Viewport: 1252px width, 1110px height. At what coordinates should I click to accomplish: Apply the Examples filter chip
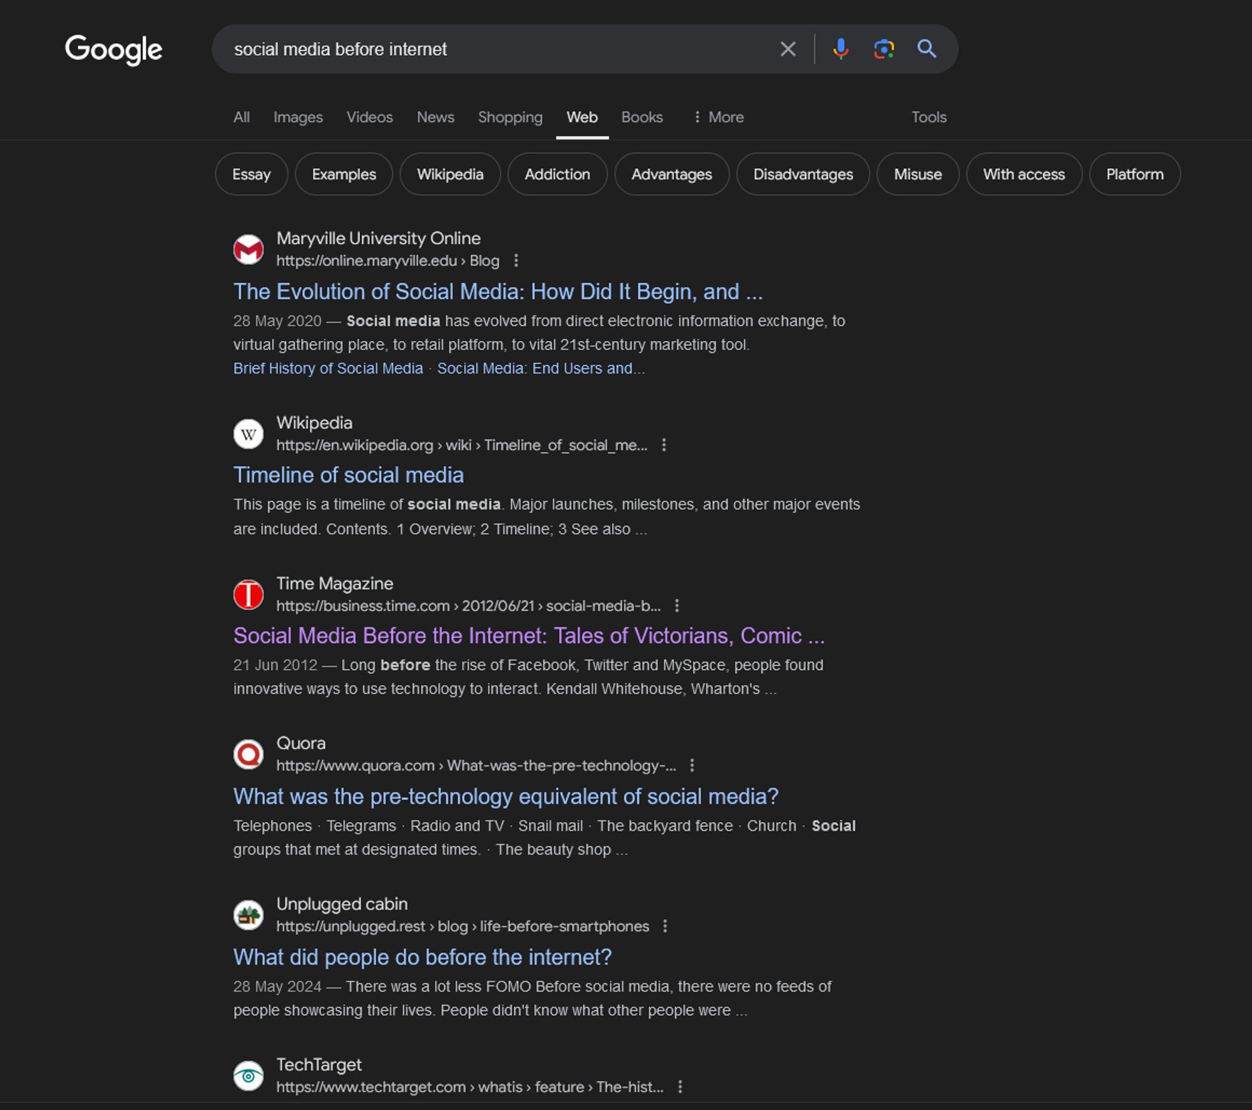344,174
